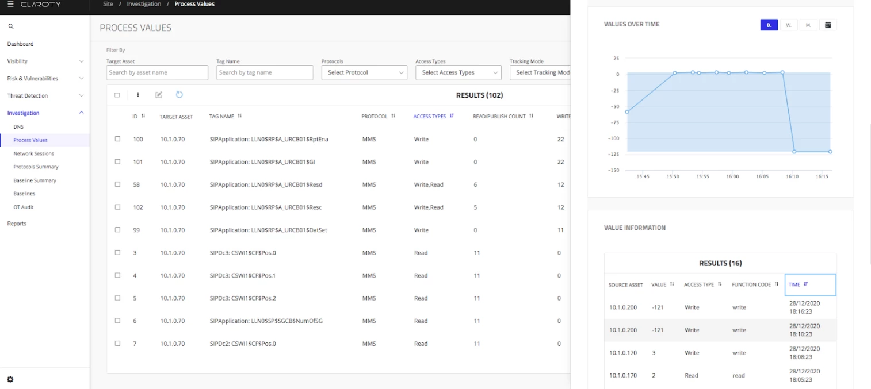This screenshot has height=389, width=871.
Task: Open the three-dot more options menu
Action: pyautogui.click(x=138, y=95)
